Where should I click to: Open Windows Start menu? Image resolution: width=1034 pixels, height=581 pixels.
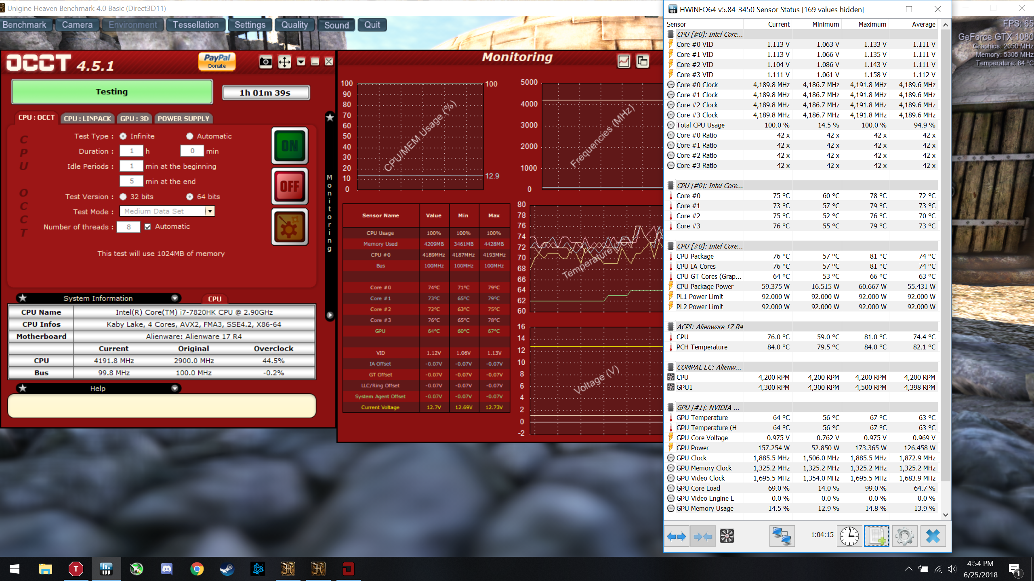coord(15,569)
